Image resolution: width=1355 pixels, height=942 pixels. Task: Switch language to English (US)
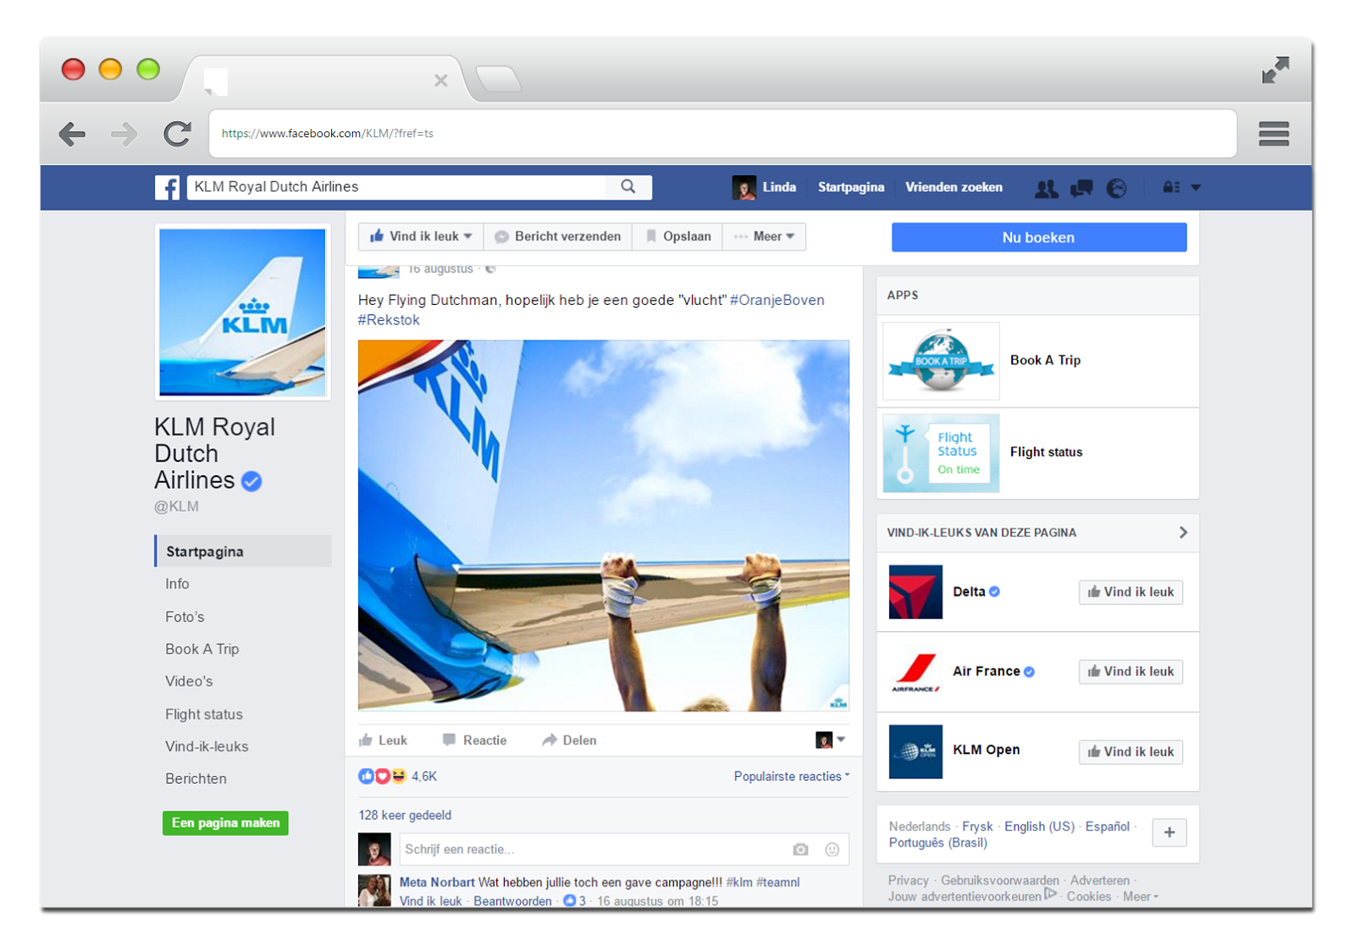point(1039,826)
